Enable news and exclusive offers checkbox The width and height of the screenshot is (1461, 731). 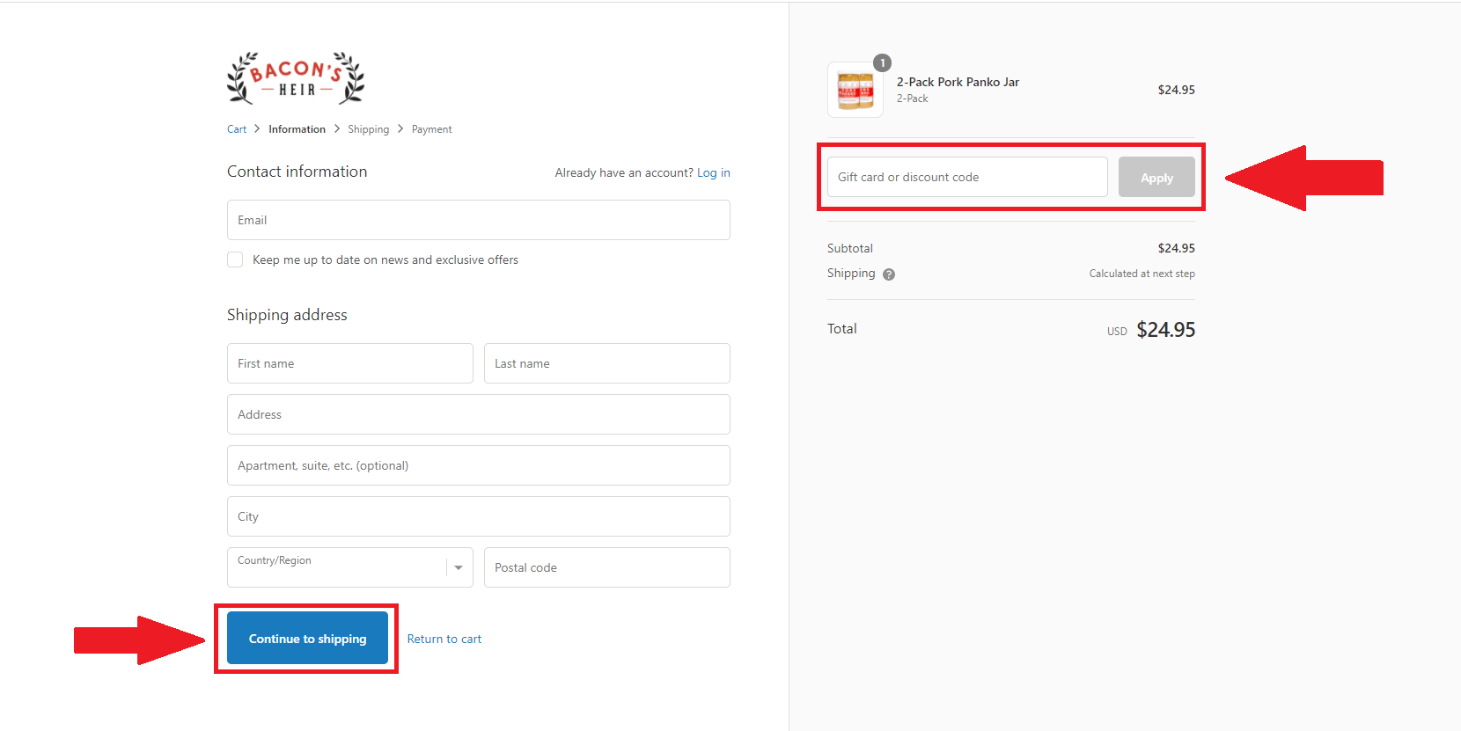click(x=235, y=260)
